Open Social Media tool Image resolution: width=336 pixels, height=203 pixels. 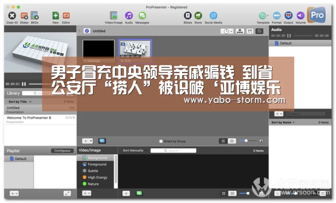pyautogui.click(x=213, y=16)
